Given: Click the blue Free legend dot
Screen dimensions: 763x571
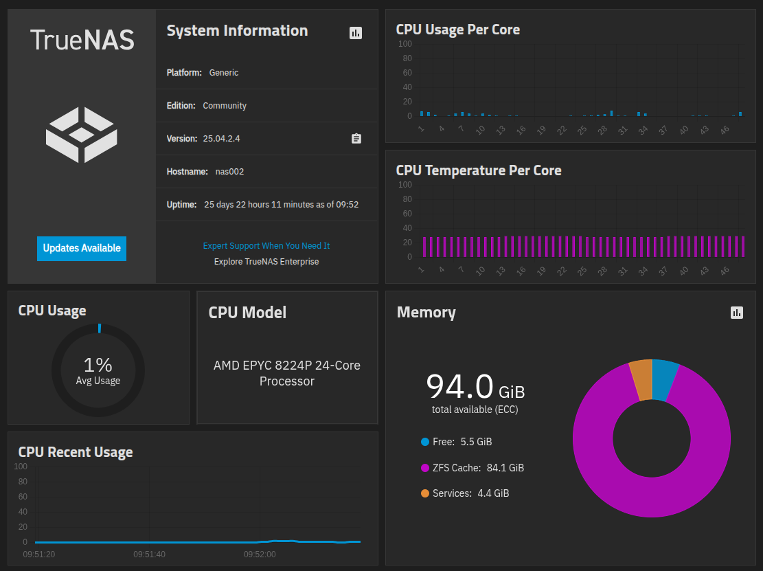Looking at the screenshot, I should (x=425, y=442).
